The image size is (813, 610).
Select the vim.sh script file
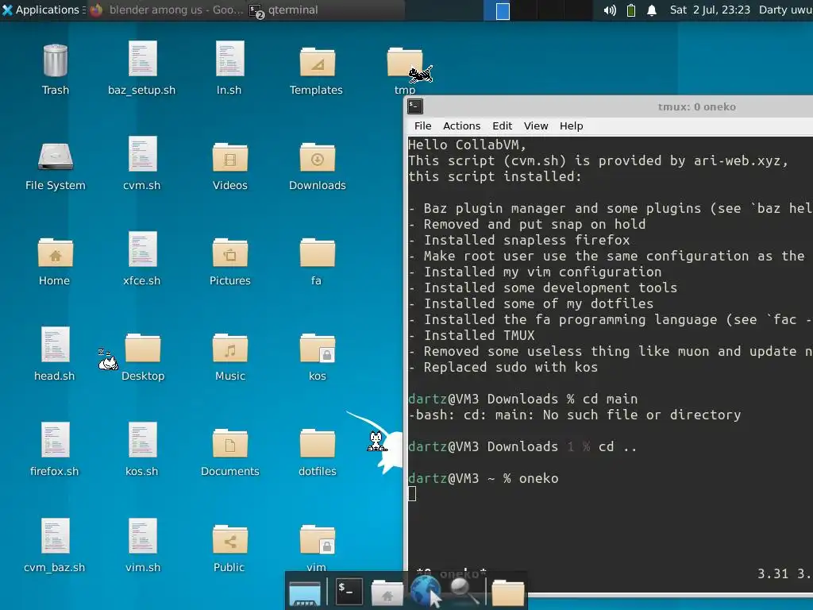coord(142,536)
